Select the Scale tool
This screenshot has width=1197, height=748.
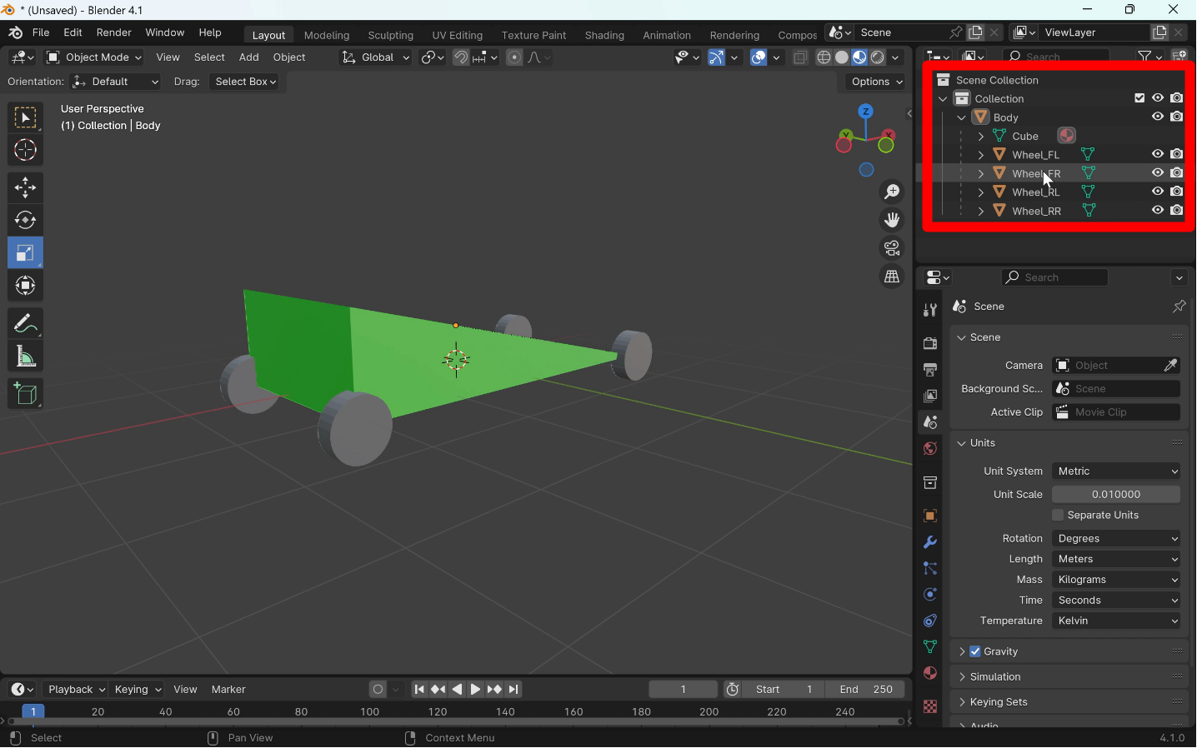click(25, 253)
